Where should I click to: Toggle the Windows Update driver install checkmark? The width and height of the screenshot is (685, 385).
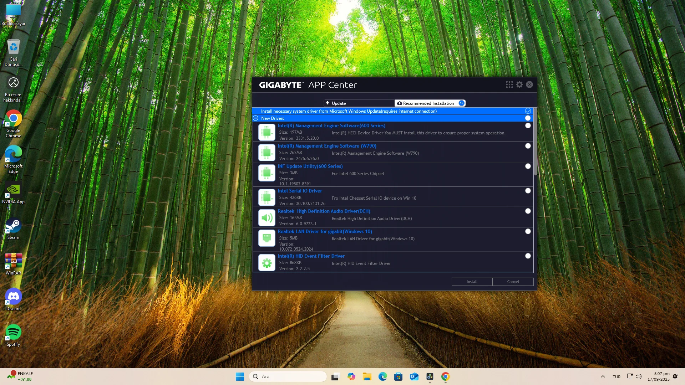point(528,111)
